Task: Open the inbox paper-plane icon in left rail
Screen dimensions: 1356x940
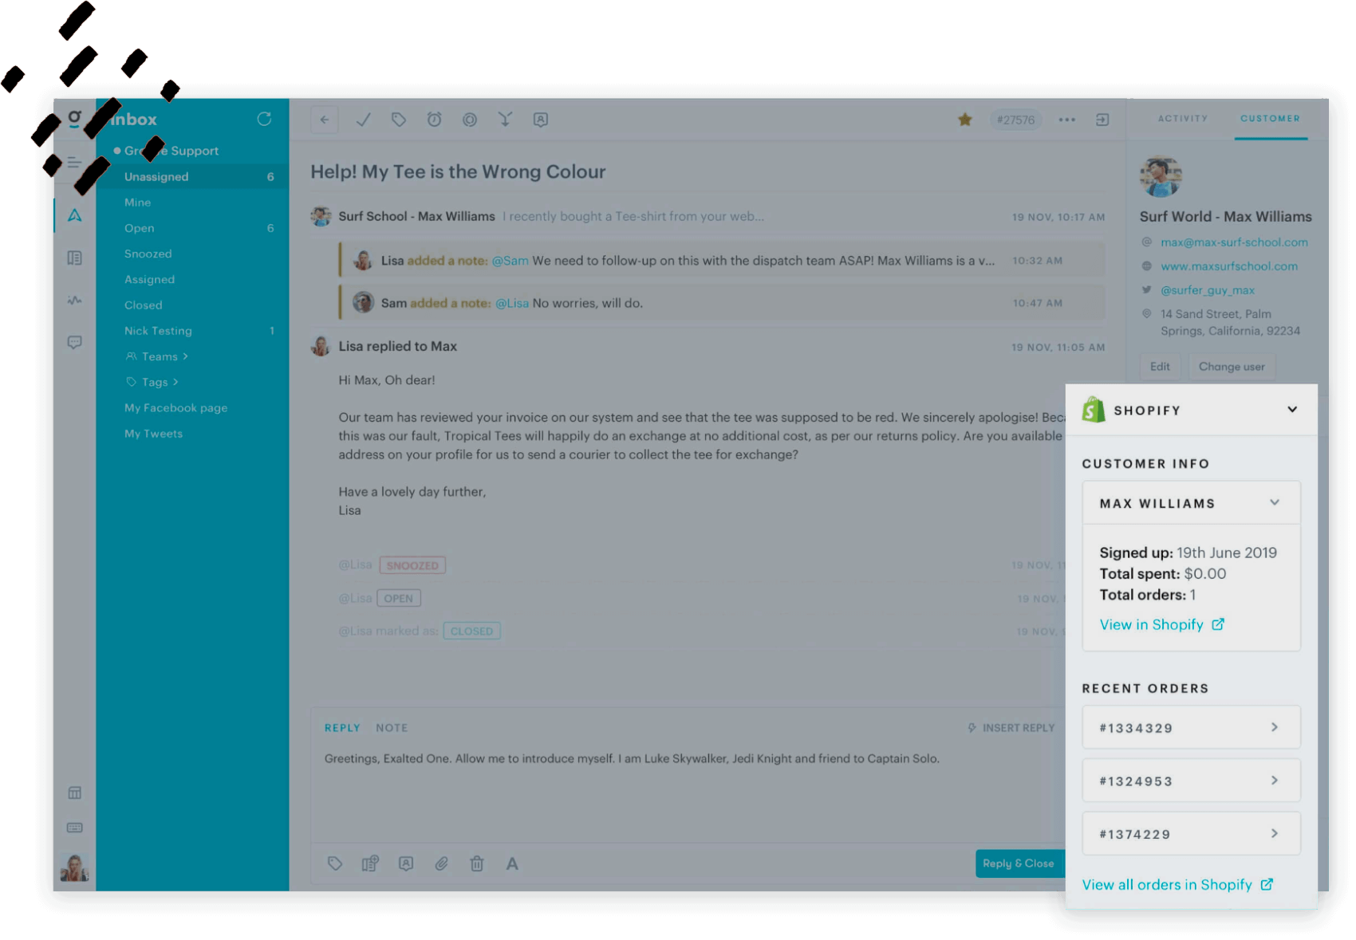Action: (75, 215)
